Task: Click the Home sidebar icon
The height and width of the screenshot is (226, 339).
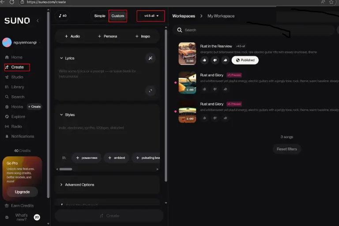Action: [x=7, y=57]
